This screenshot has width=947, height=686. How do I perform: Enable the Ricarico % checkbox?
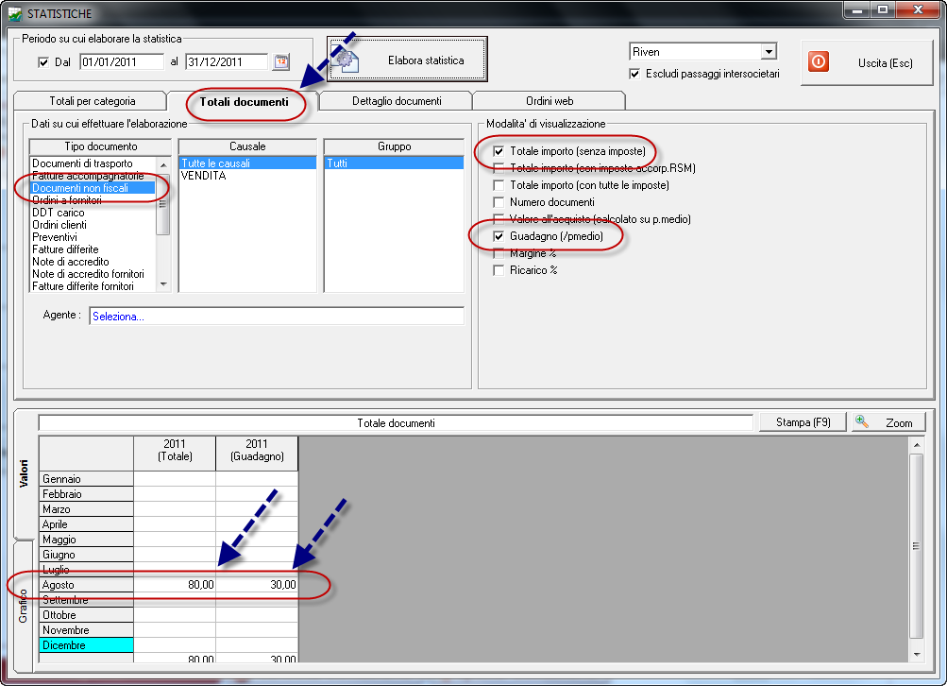pyautogui.click(x=499, y=270)
